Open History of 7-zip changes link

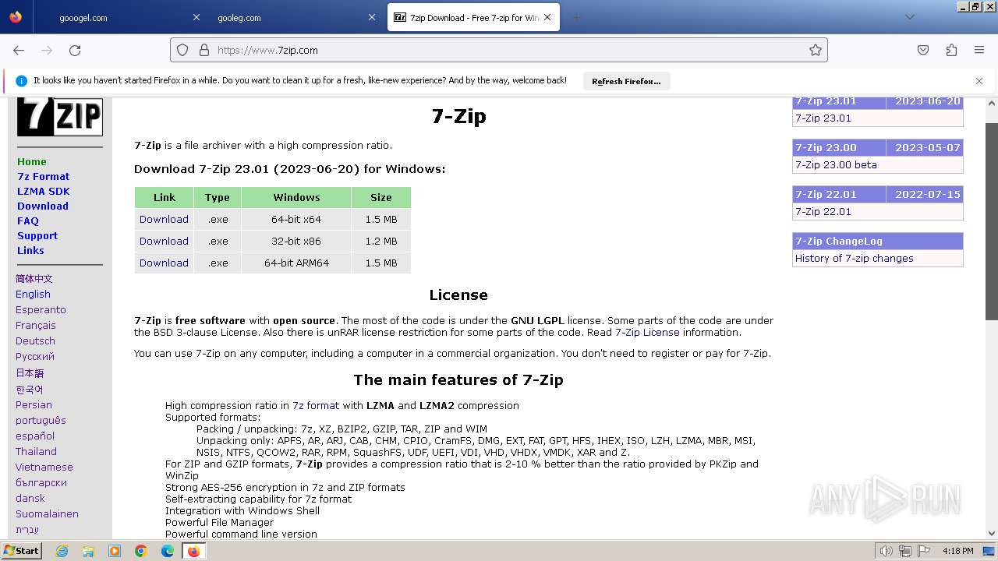855,259
